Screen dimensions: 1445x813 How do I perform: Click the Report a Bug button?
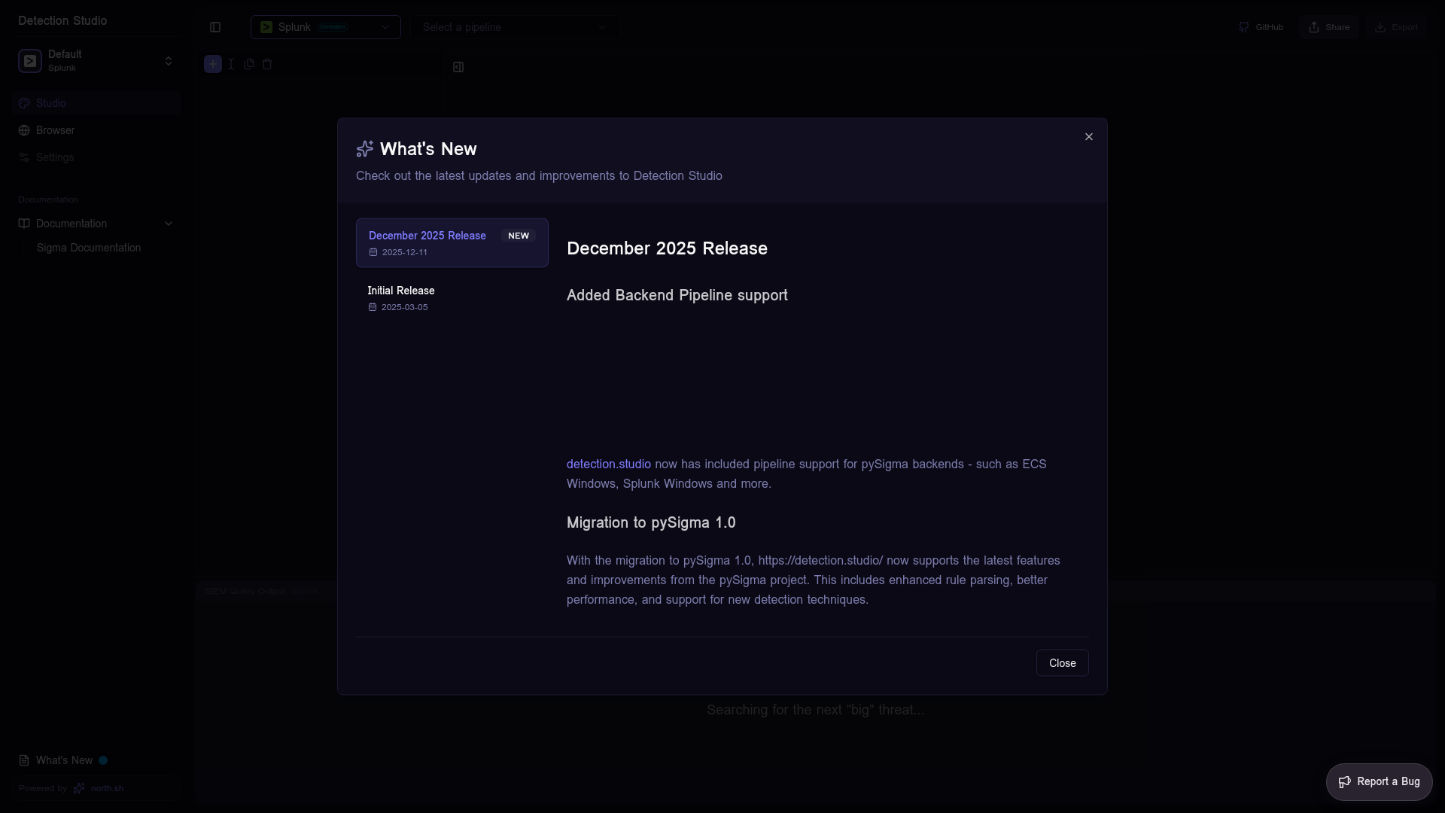tap(1380, 781)
